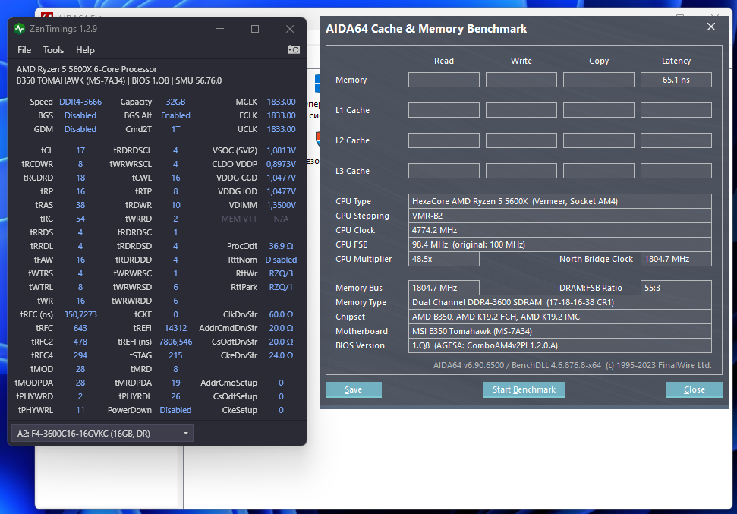Click the Memory Copy result field

[599, 80]
